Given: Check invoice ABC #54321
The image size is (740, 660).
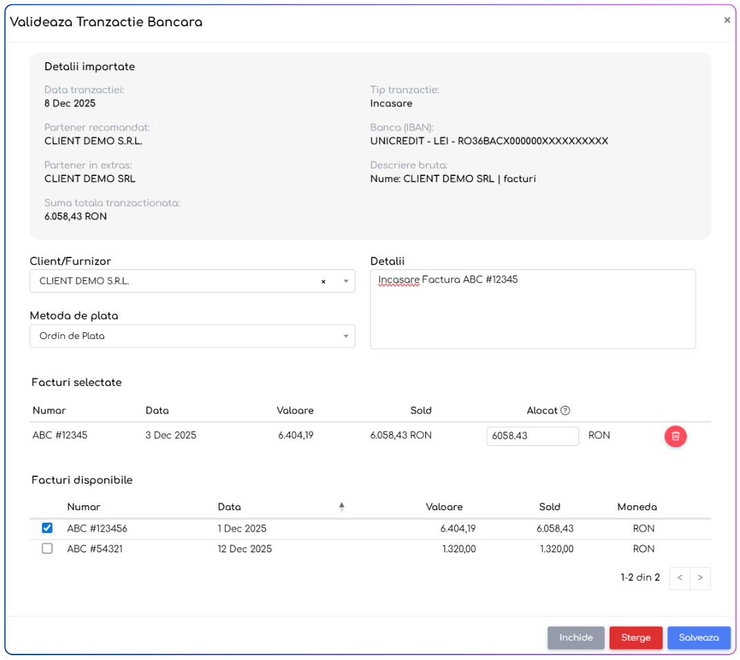Looking at the screenshot, I should [48, 549].
